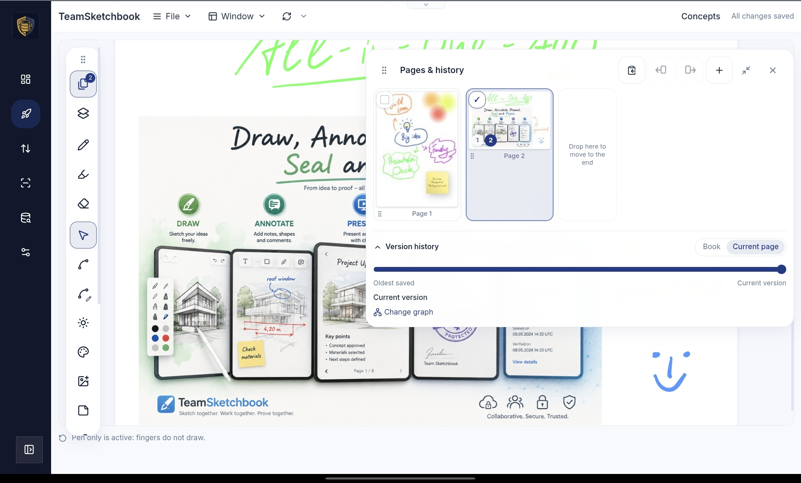Screen dimensions: 801x483
Task: Click the paste page clipboard button
Action: [632, 70]
